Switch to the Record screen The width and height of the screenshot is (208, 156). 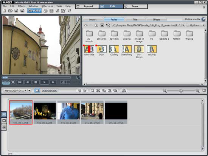click(87, 6)
